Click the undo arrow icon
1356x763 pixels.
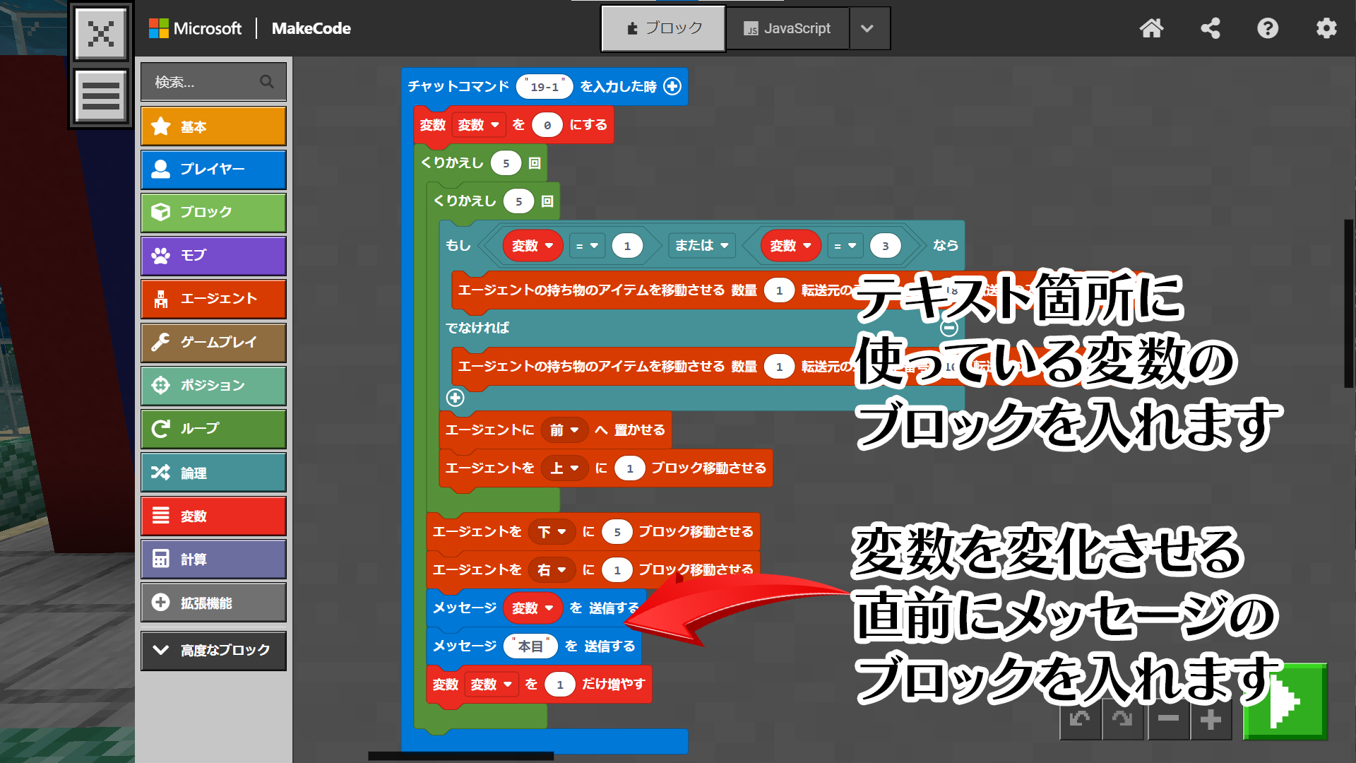point(1080,720)
